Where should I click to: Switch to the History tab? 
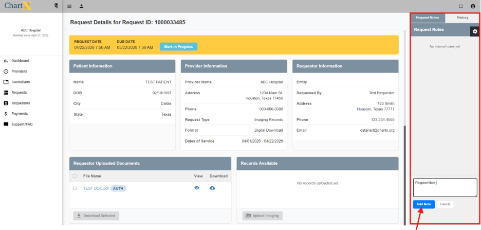point(462,17)
